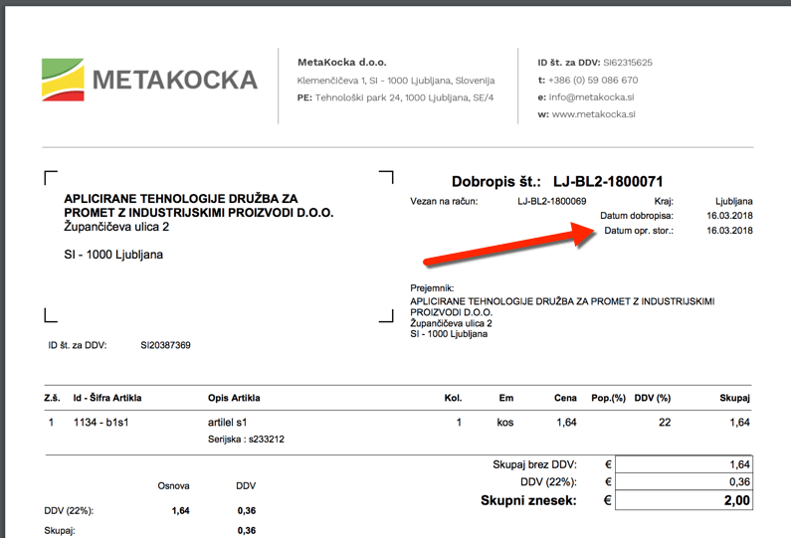Click the Skupaj column header
Screen dimensions: 791x538
[x=734, y=398]
